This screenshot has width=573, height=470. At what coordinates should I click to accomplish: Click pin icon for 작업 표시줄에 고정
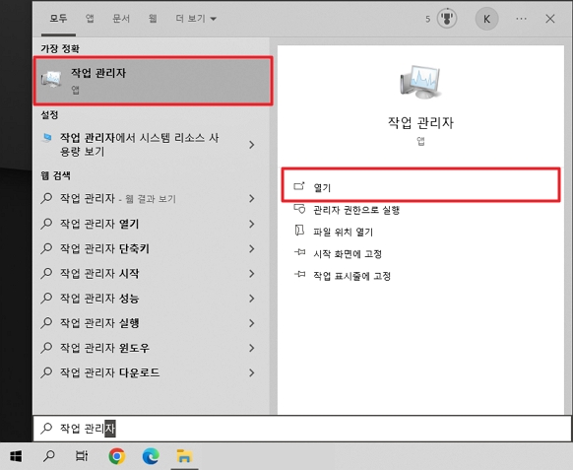[x=299, y=274]
